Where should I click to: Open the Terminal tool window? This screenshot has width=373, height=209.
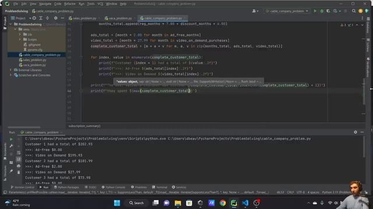pos(160,187)
